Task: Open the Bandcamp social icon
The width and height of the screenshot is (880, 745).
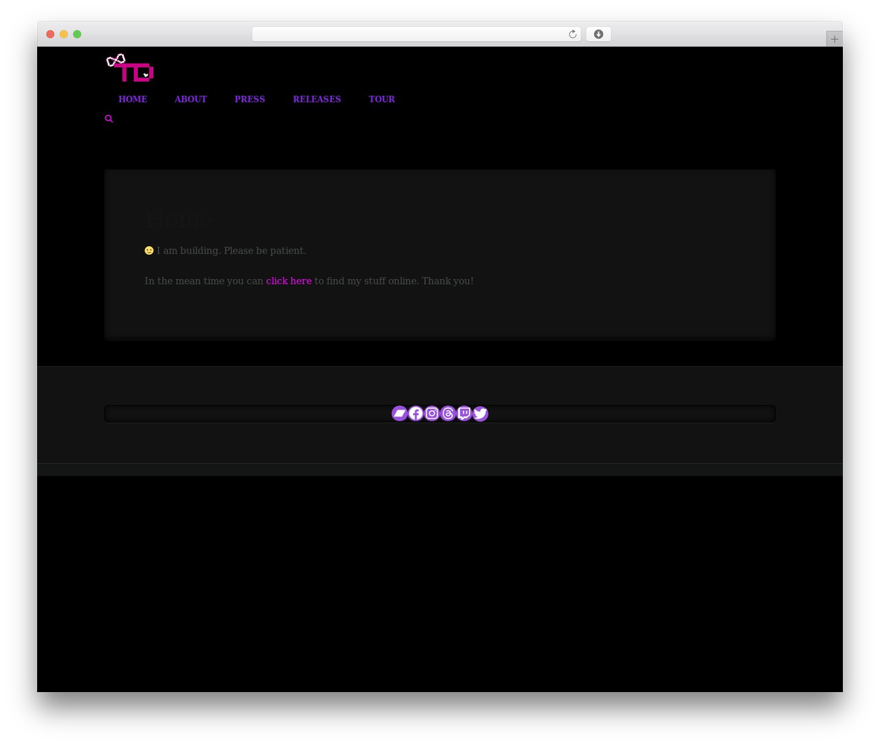Action: 399,413
